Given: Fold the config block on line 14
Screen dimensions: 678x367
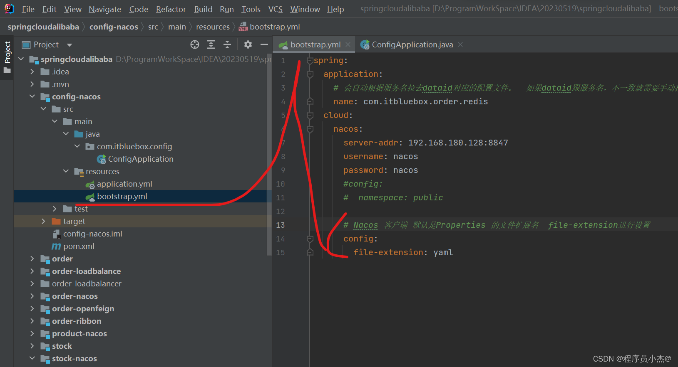Looking at the screenshot, I should 310,239.
